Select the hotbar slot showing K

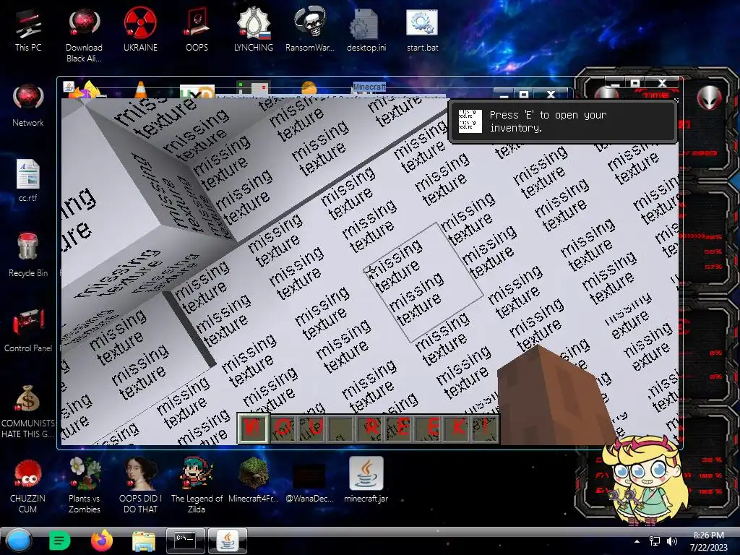(455, 428)
